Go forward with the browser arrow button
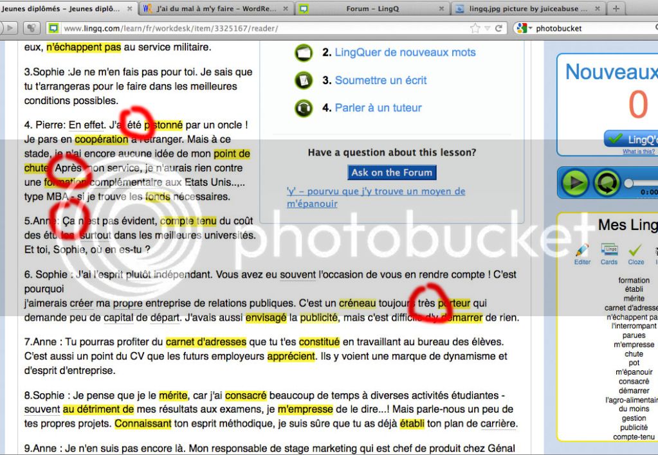 click(x=10, y=28)
